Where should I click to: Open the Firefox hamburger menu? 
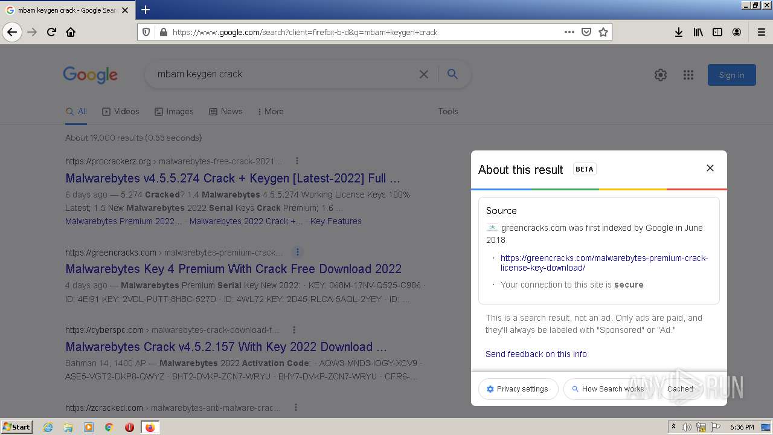coord(762,32)
